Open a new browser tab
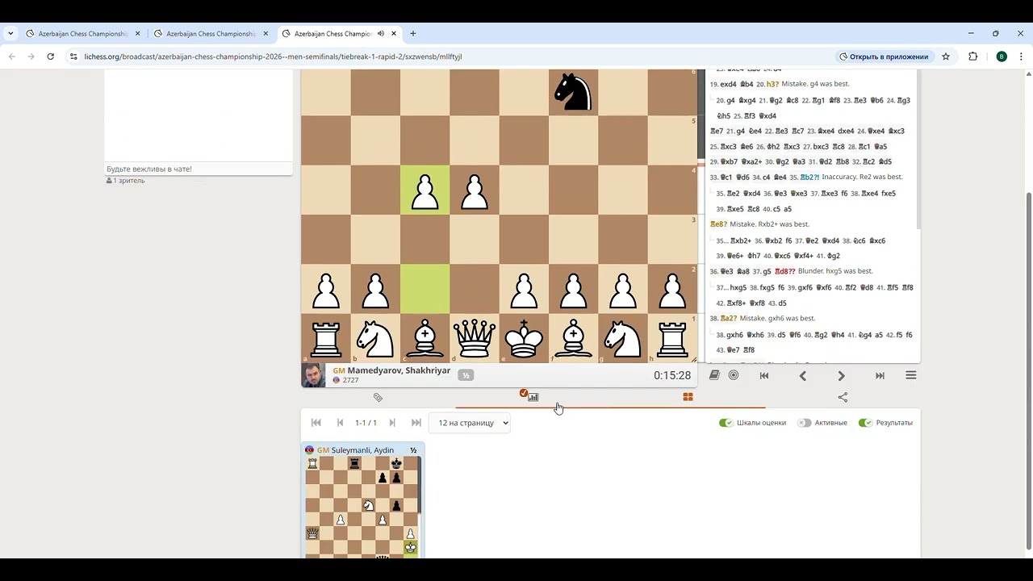The width and height of the screenshot is (1033, 581). pos(413,34)
